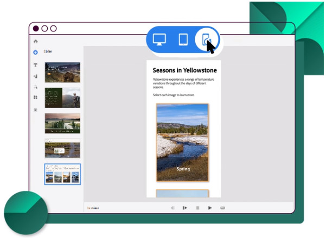Click the filled dark window control circle
This screenshot has height=238, width=326.
[36, 29]
